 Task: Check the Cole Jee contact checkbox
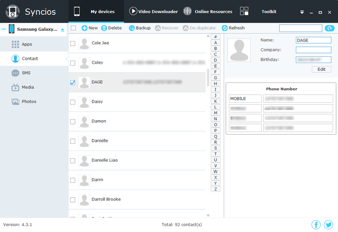[x=72, y=43]
